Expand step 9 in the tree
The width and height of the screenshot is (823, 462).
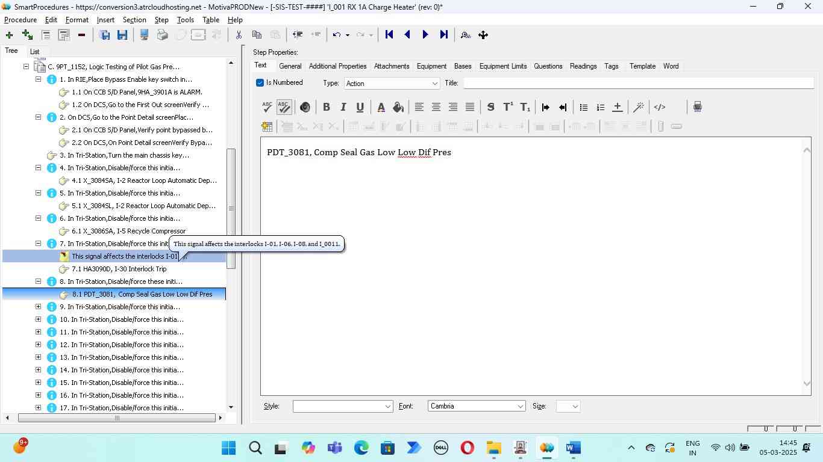(38, 307)
